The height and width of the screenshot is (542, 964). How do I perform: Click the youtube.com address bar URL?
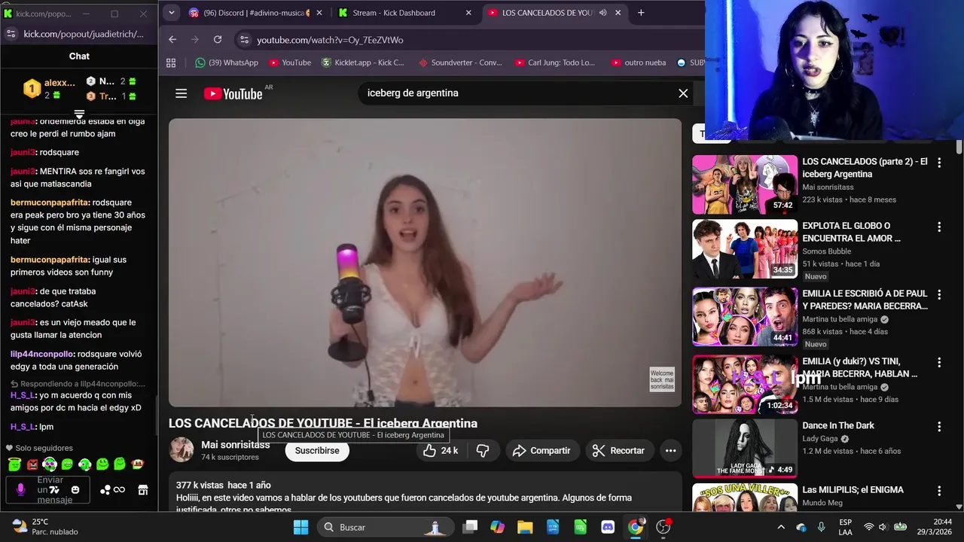pyautogui.click(x=330, y=40)
